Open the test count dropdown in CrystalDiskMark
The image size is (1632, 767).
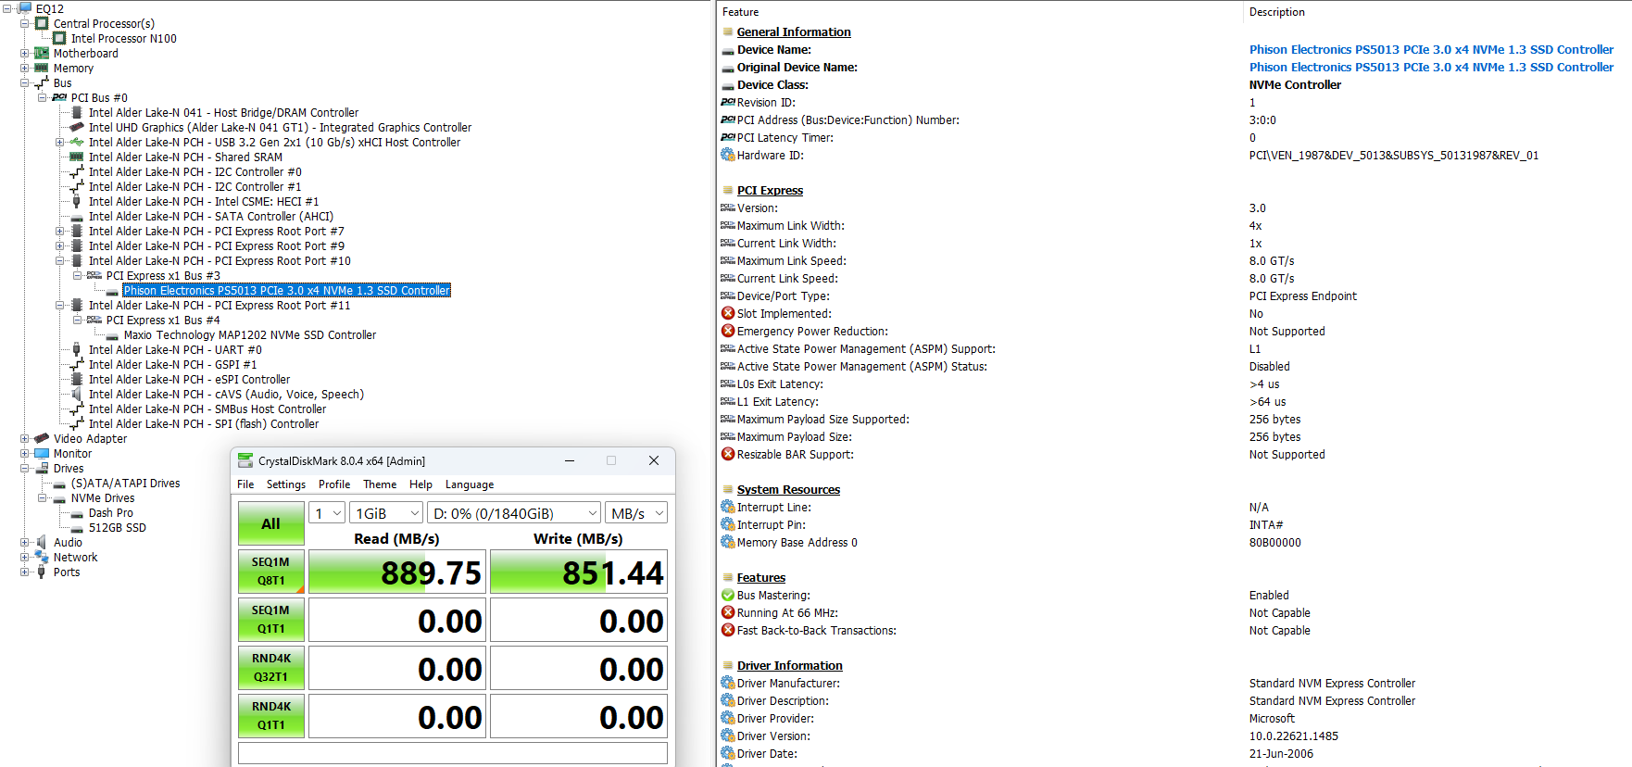pyautogui.click(x=327, y=513)
